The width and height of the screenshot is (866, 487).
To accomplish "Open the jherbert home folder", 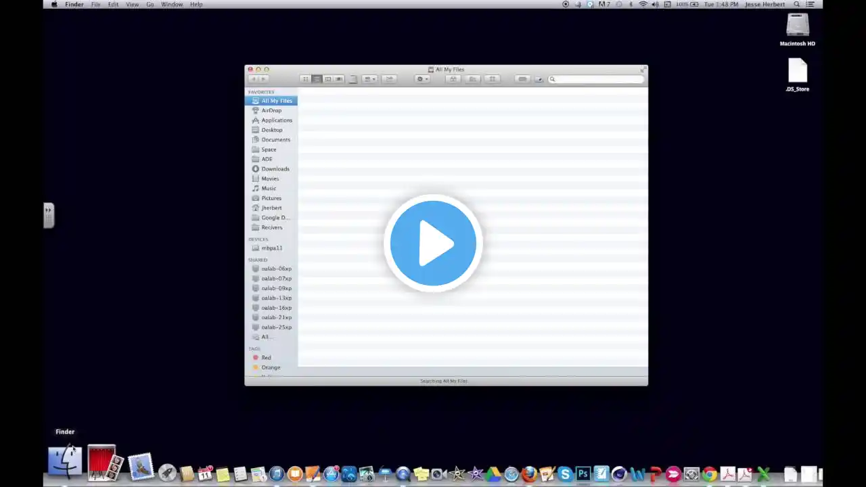I will [271, 208].
